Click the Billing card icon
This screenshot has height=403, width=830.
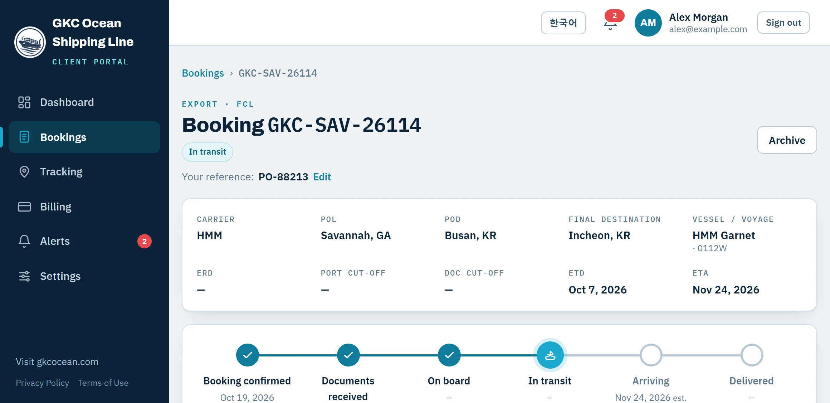click(24, 207)
